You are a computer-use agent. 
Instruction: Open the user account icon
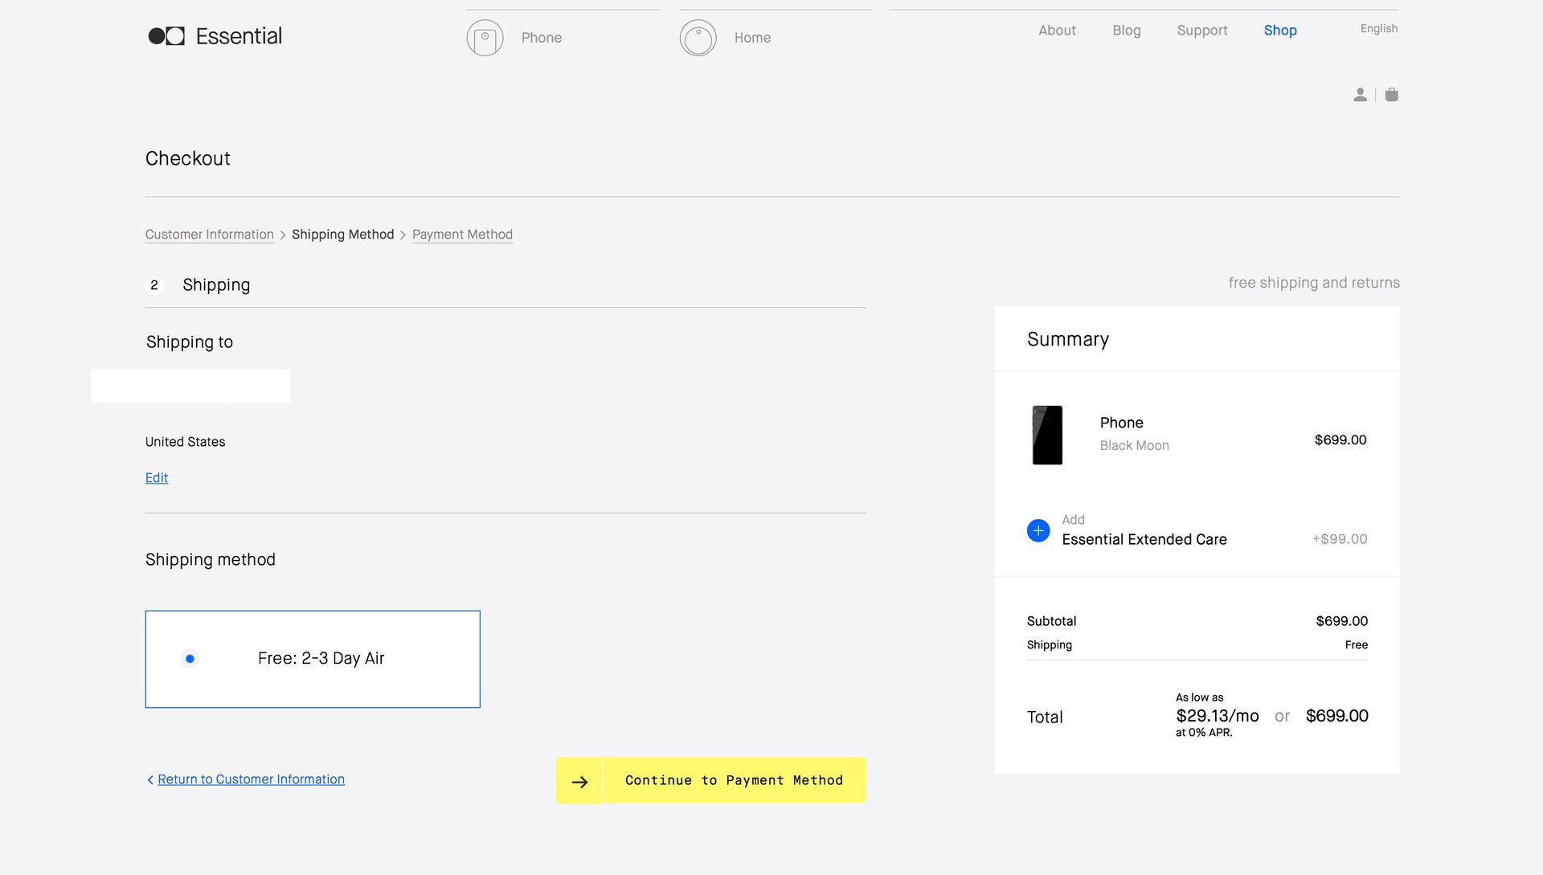pyautogui.click(x=1360, y=95)
